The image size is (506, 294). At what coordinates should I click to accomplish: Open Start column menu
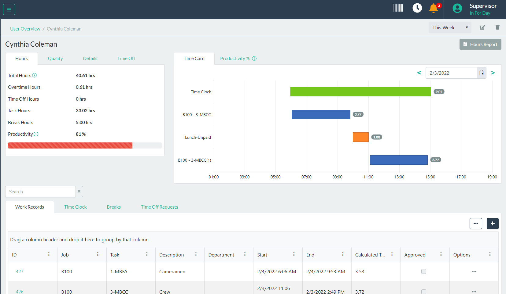(x=294, y=254)
